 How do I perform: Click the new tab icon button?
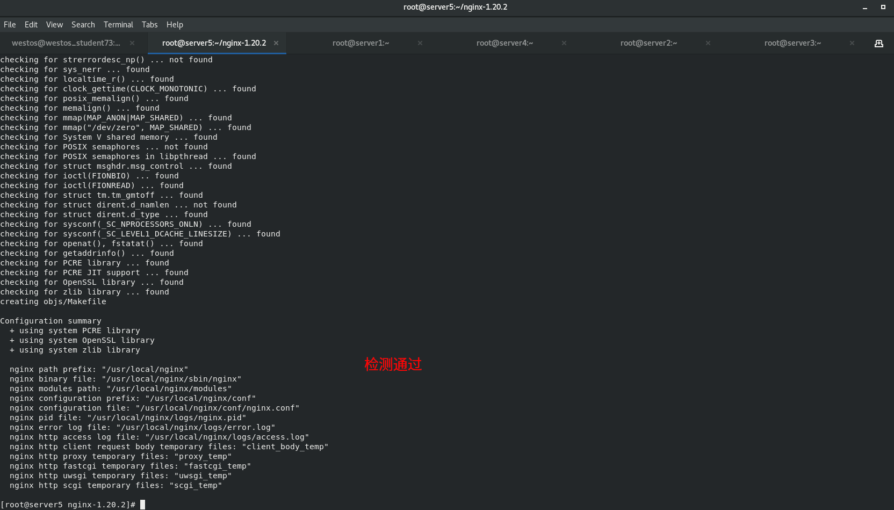[x=879, y=44]
